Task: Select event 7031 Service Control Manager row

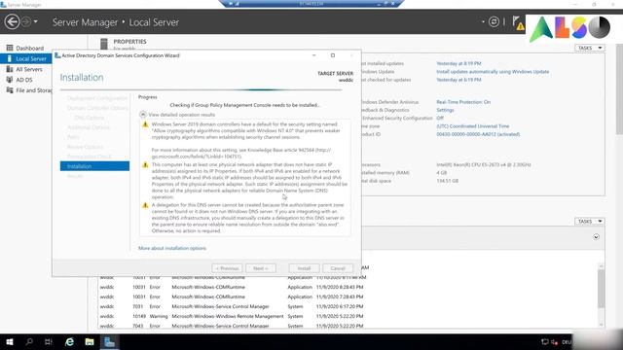Action: [x=232, y=306]
